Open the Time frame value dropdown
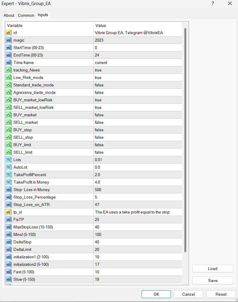This screenshot has height=302, width=238. (138, 62)
